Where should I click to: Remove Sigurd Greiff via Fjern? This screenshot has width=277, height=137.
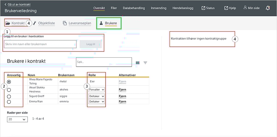pyautogui.click(x=122, y=96)
